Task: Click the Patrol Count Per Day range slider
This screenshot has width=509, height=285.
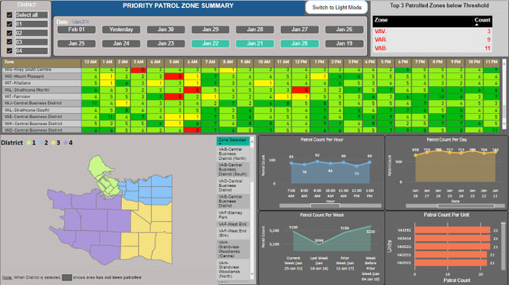Action: tap(466, 205)
